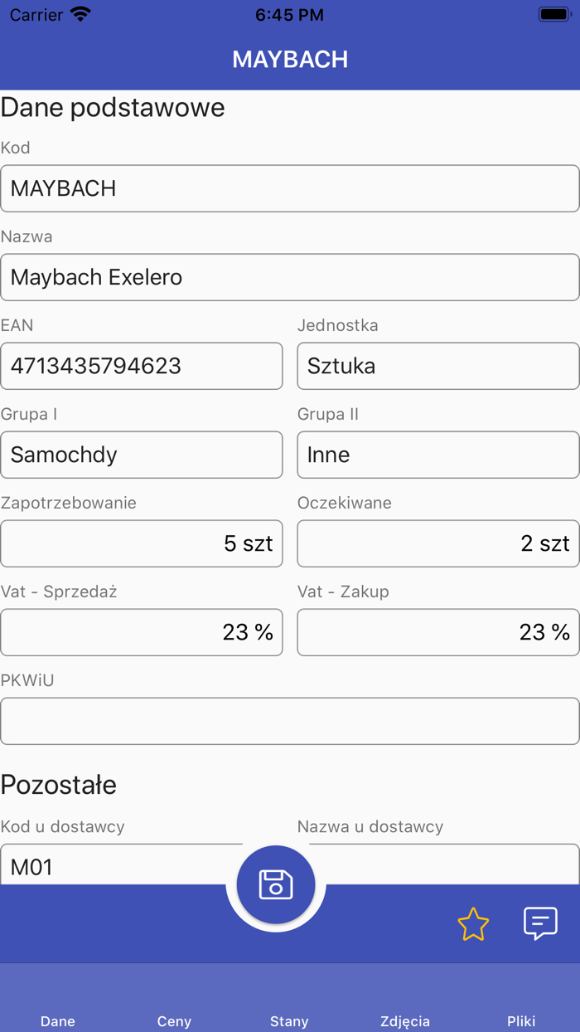Click the Kod u dostawcy field
This screenshot has width=580, height=1032.
click(116, 865)
